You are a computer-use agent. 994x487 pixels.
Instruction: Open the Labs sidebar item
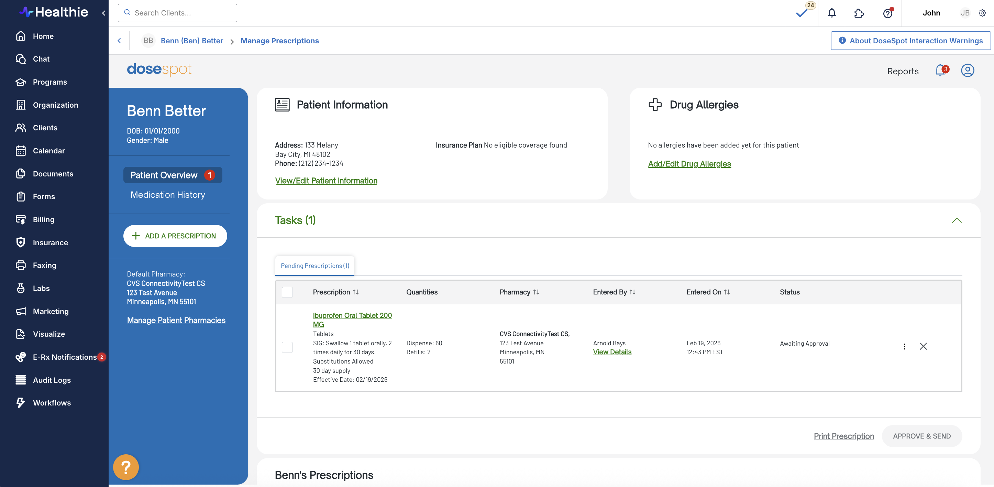pyautogui.click(x=41, y=288)
